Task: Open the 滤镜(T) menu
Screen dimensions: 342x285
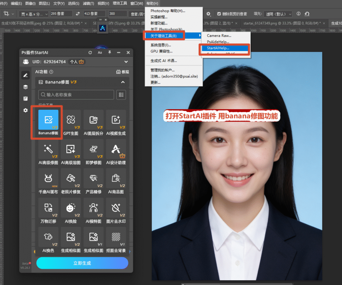Action: tap(88, 3)
